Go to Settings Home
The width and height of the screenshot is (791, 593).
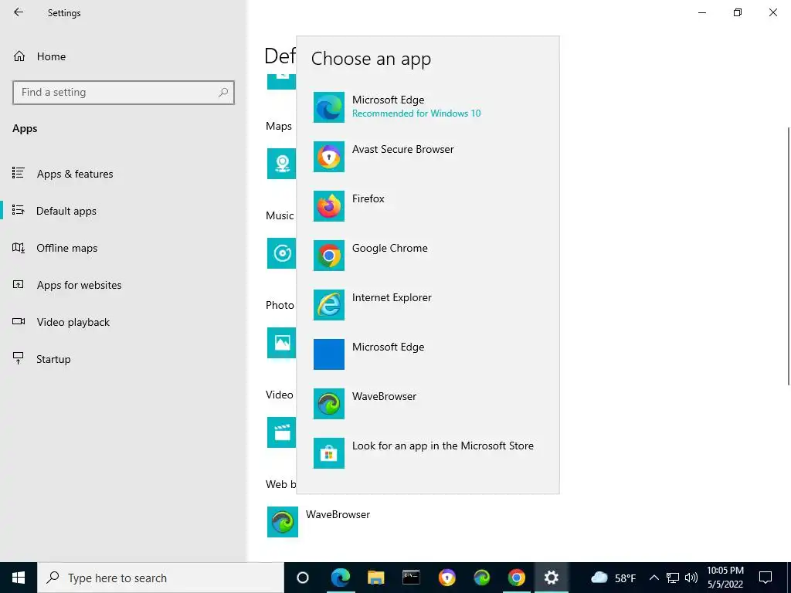[39, 56]
